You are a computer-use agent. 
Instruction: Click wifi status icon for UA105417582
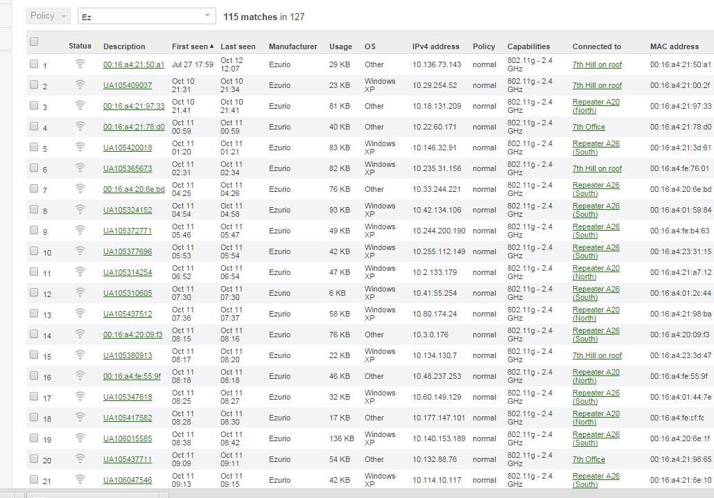click(x=80, y=418)
